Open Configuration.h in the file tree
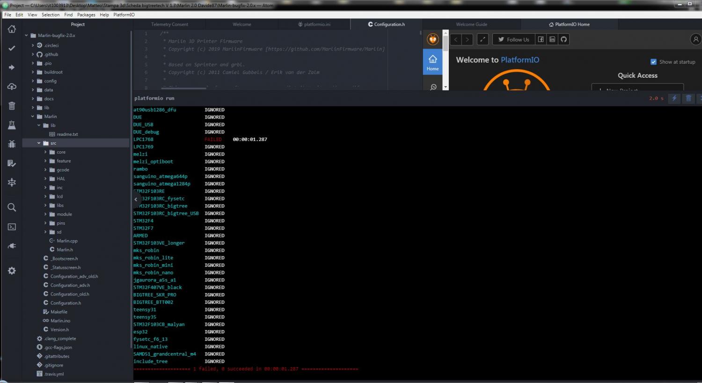 (x=66, y=303)
